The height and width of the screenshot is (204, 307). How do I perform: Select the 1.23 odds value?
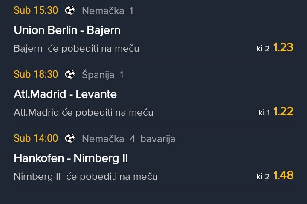[283, 47]
